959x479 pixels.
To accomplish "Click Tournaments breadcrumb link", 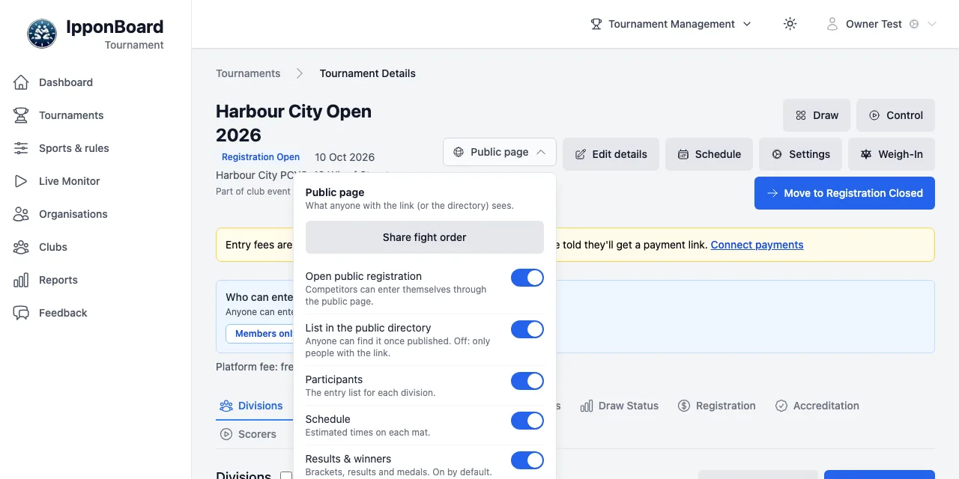I will [x=248, y=73].
